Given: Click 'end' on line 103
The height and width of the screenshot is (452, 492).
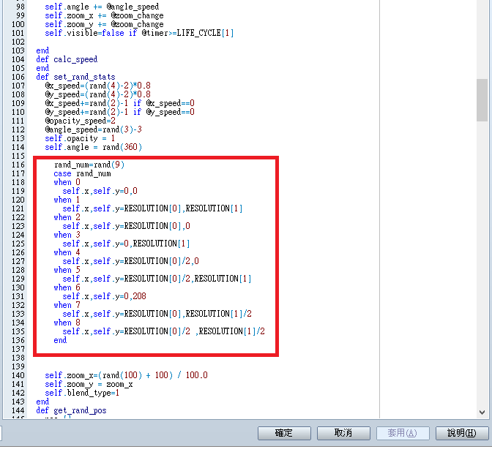Looking at the screenshot, I should click(42, 50).
